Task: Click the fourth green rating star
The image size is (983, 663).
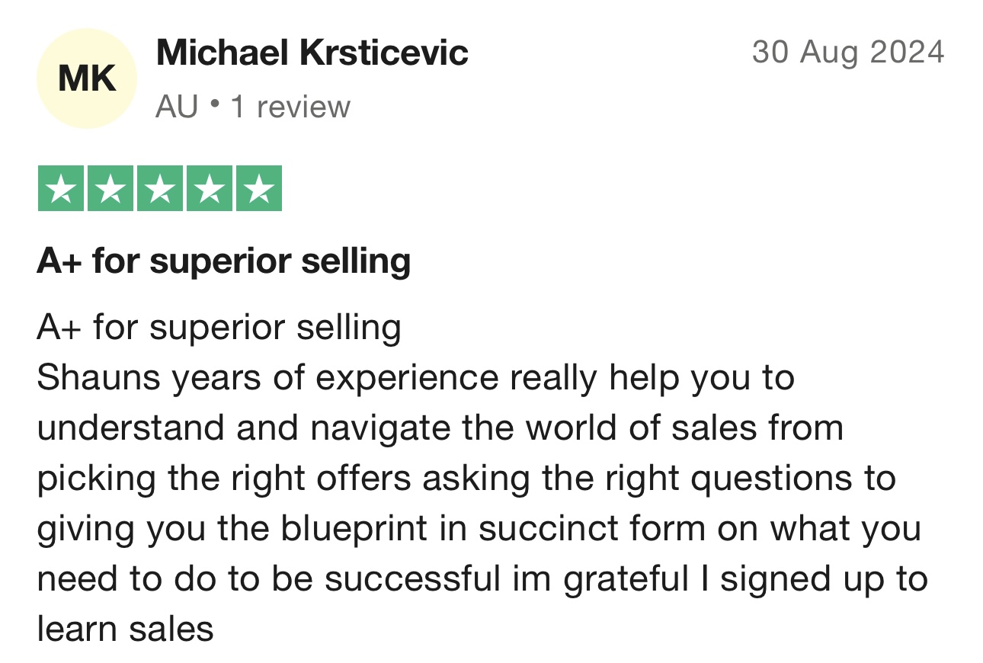Action: [x=210, y=188]
